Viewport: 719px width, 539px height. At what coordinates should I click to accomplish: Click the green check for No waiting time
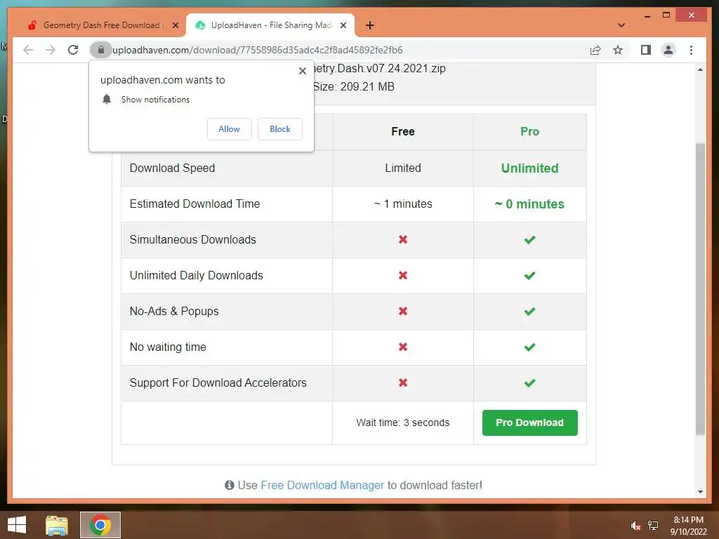coord(529,347)
